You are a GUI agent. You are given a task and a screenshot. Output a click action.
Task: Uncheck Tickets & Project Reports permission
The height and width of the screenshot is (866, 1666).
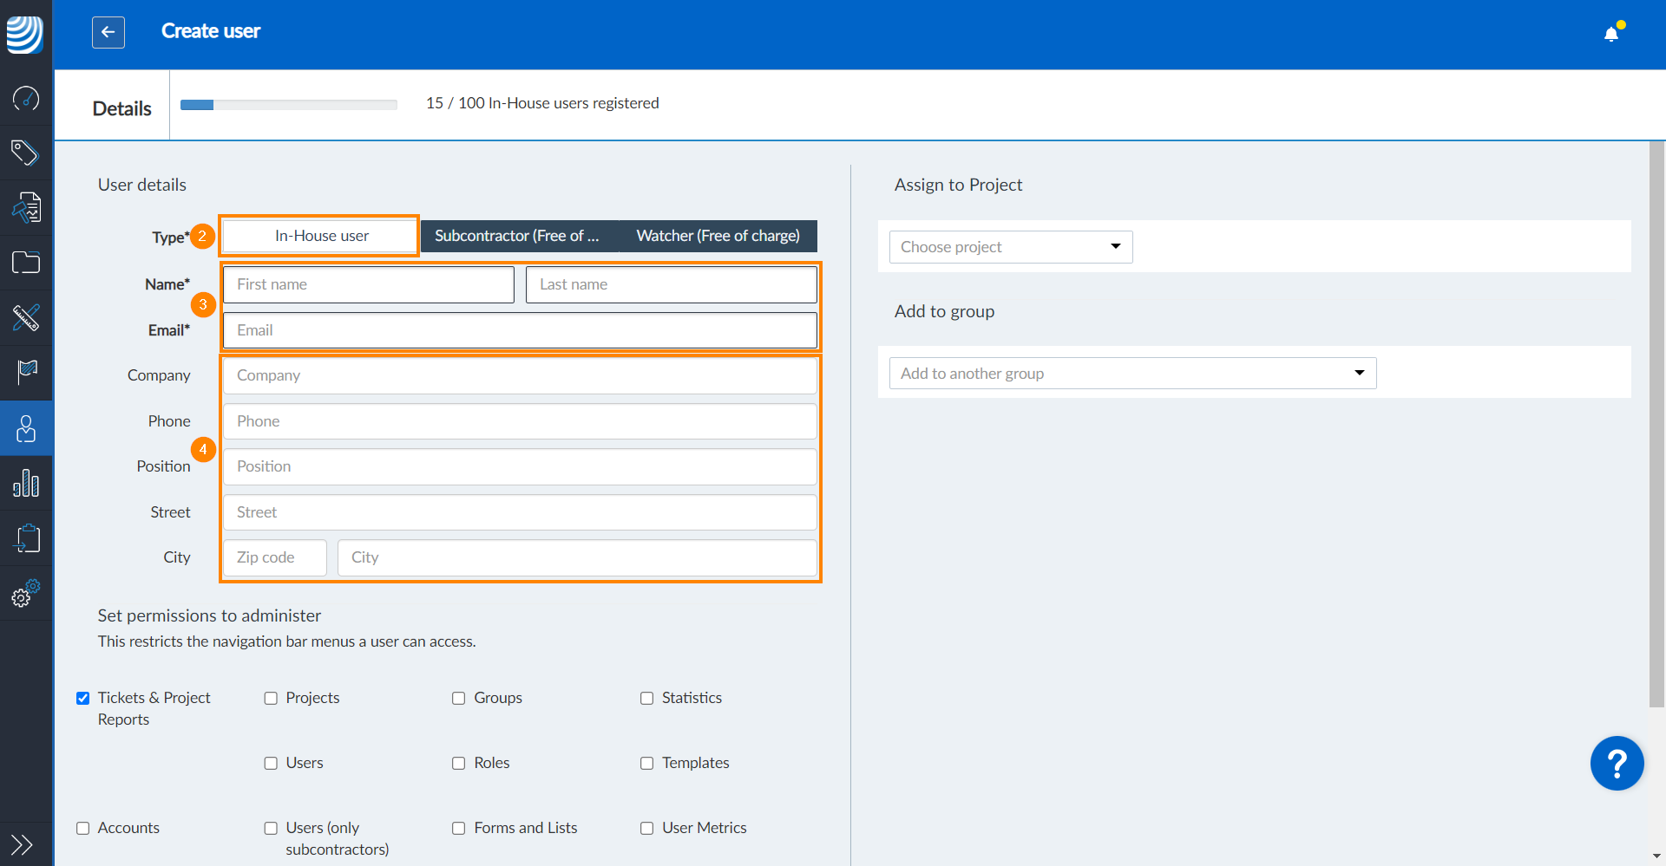[x=83, y=699]
